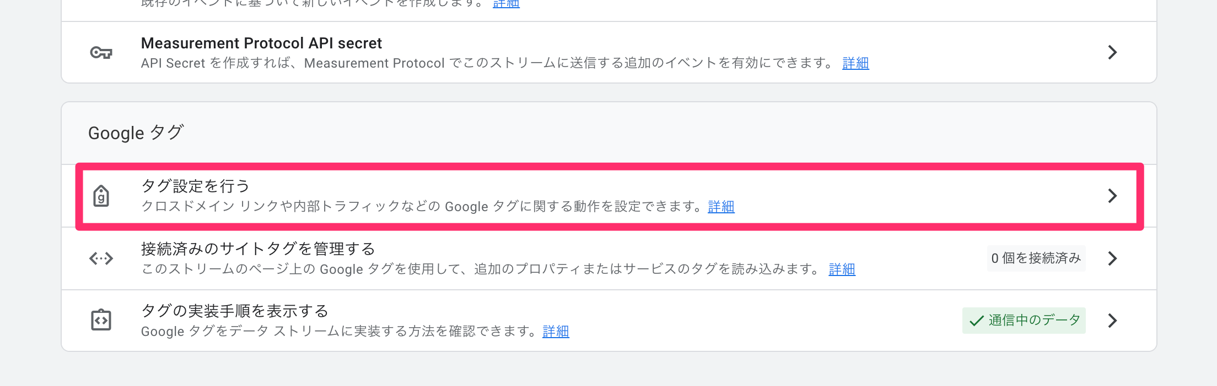This screenshot has width=1217, height=386.
Task: Open タグ設定を行う via its right chevron
Action: coord(1112,196)
